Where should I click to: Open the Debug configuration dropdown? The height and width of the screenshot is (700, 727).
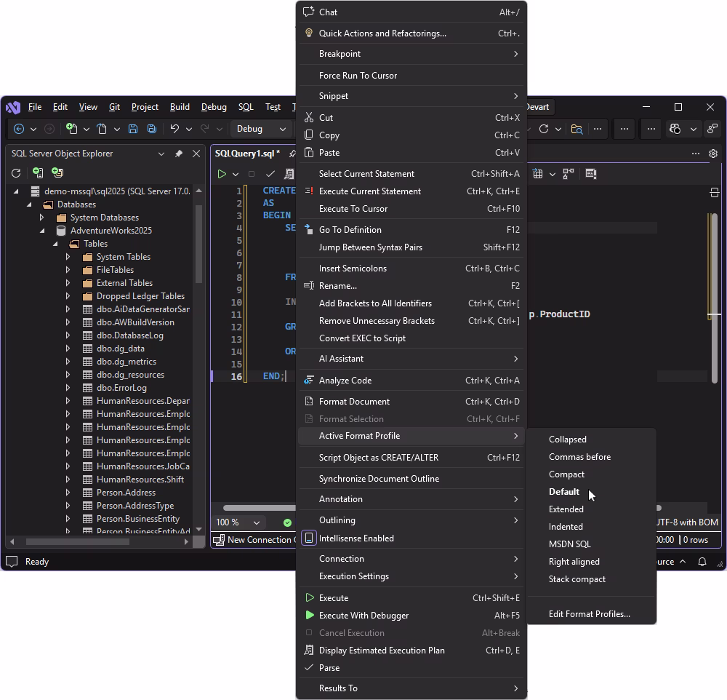(x=261, y=129)
